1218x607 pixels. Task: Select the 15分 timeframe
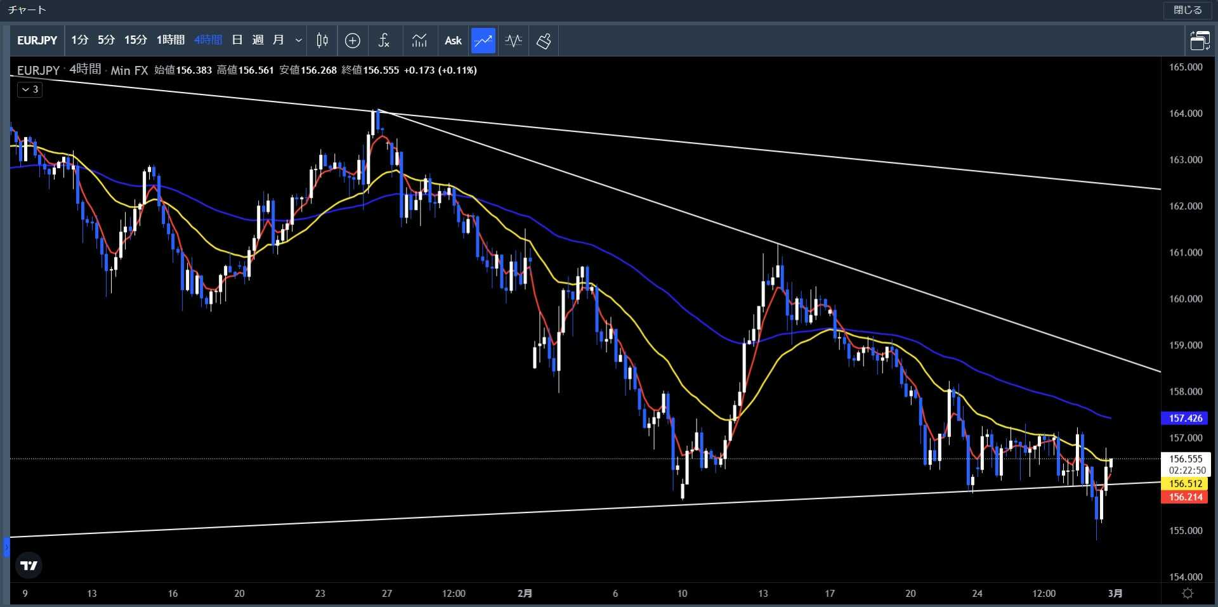point(135,41)
